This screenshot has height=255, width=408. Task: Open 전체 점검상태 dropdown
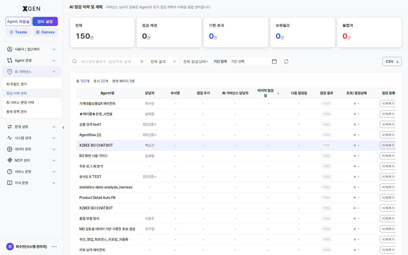pos(196,61)
